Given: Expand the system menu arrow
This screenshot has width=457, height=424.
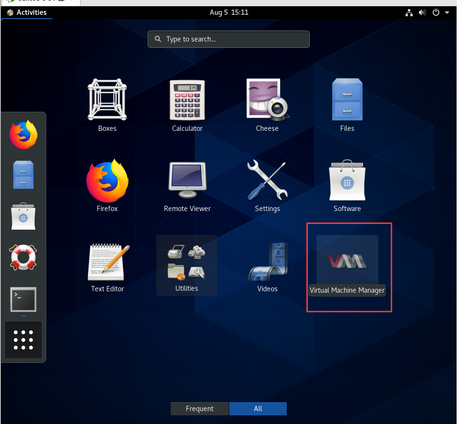Looking at the screenshot, I should coord(447,12).
